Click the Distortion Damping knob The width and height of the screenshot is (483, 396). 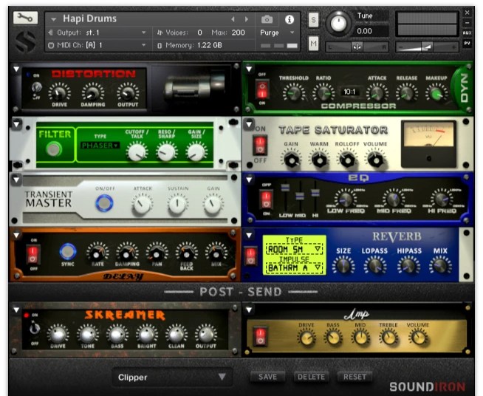pyautogui.click(x=92, y=92)
